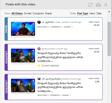Click the first post's black page avatar
Viewport: 112px width, 103px height.
(39, 22)
